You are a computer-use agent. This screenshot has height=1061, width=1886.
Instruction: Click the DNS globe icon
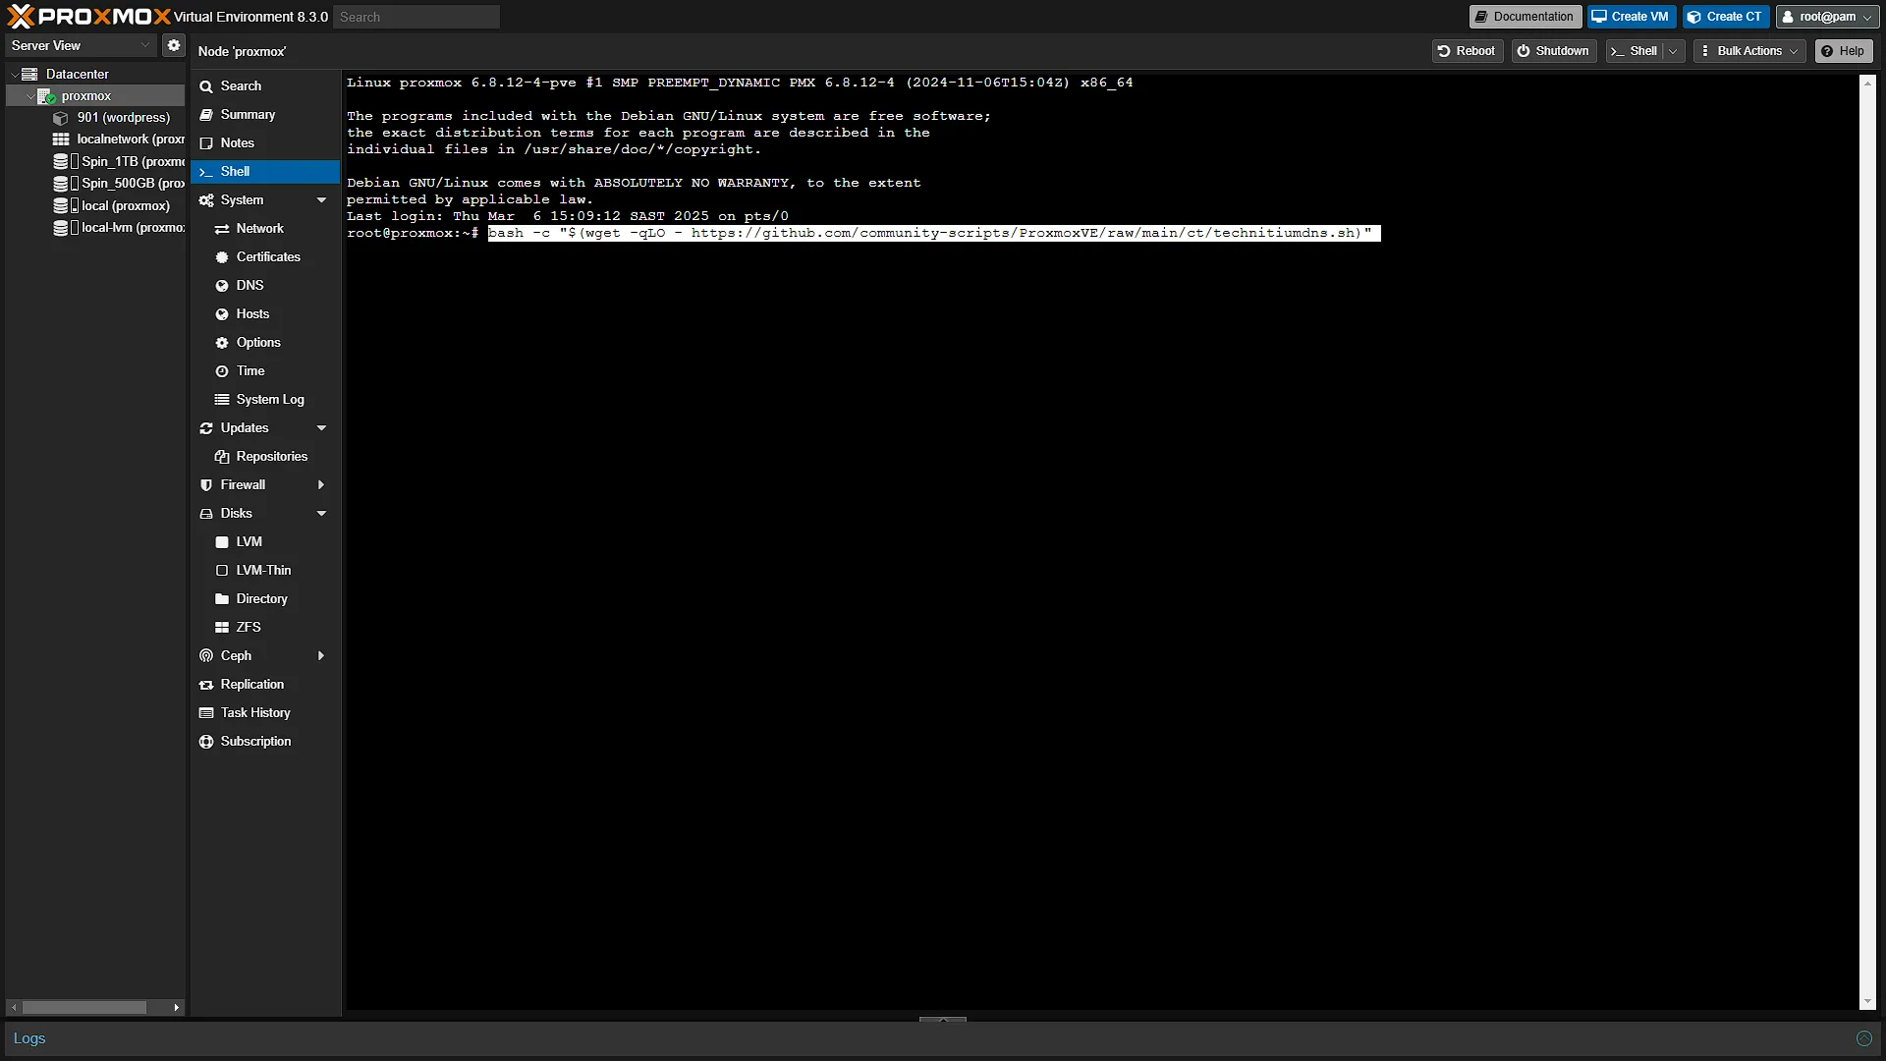[222, 286]
